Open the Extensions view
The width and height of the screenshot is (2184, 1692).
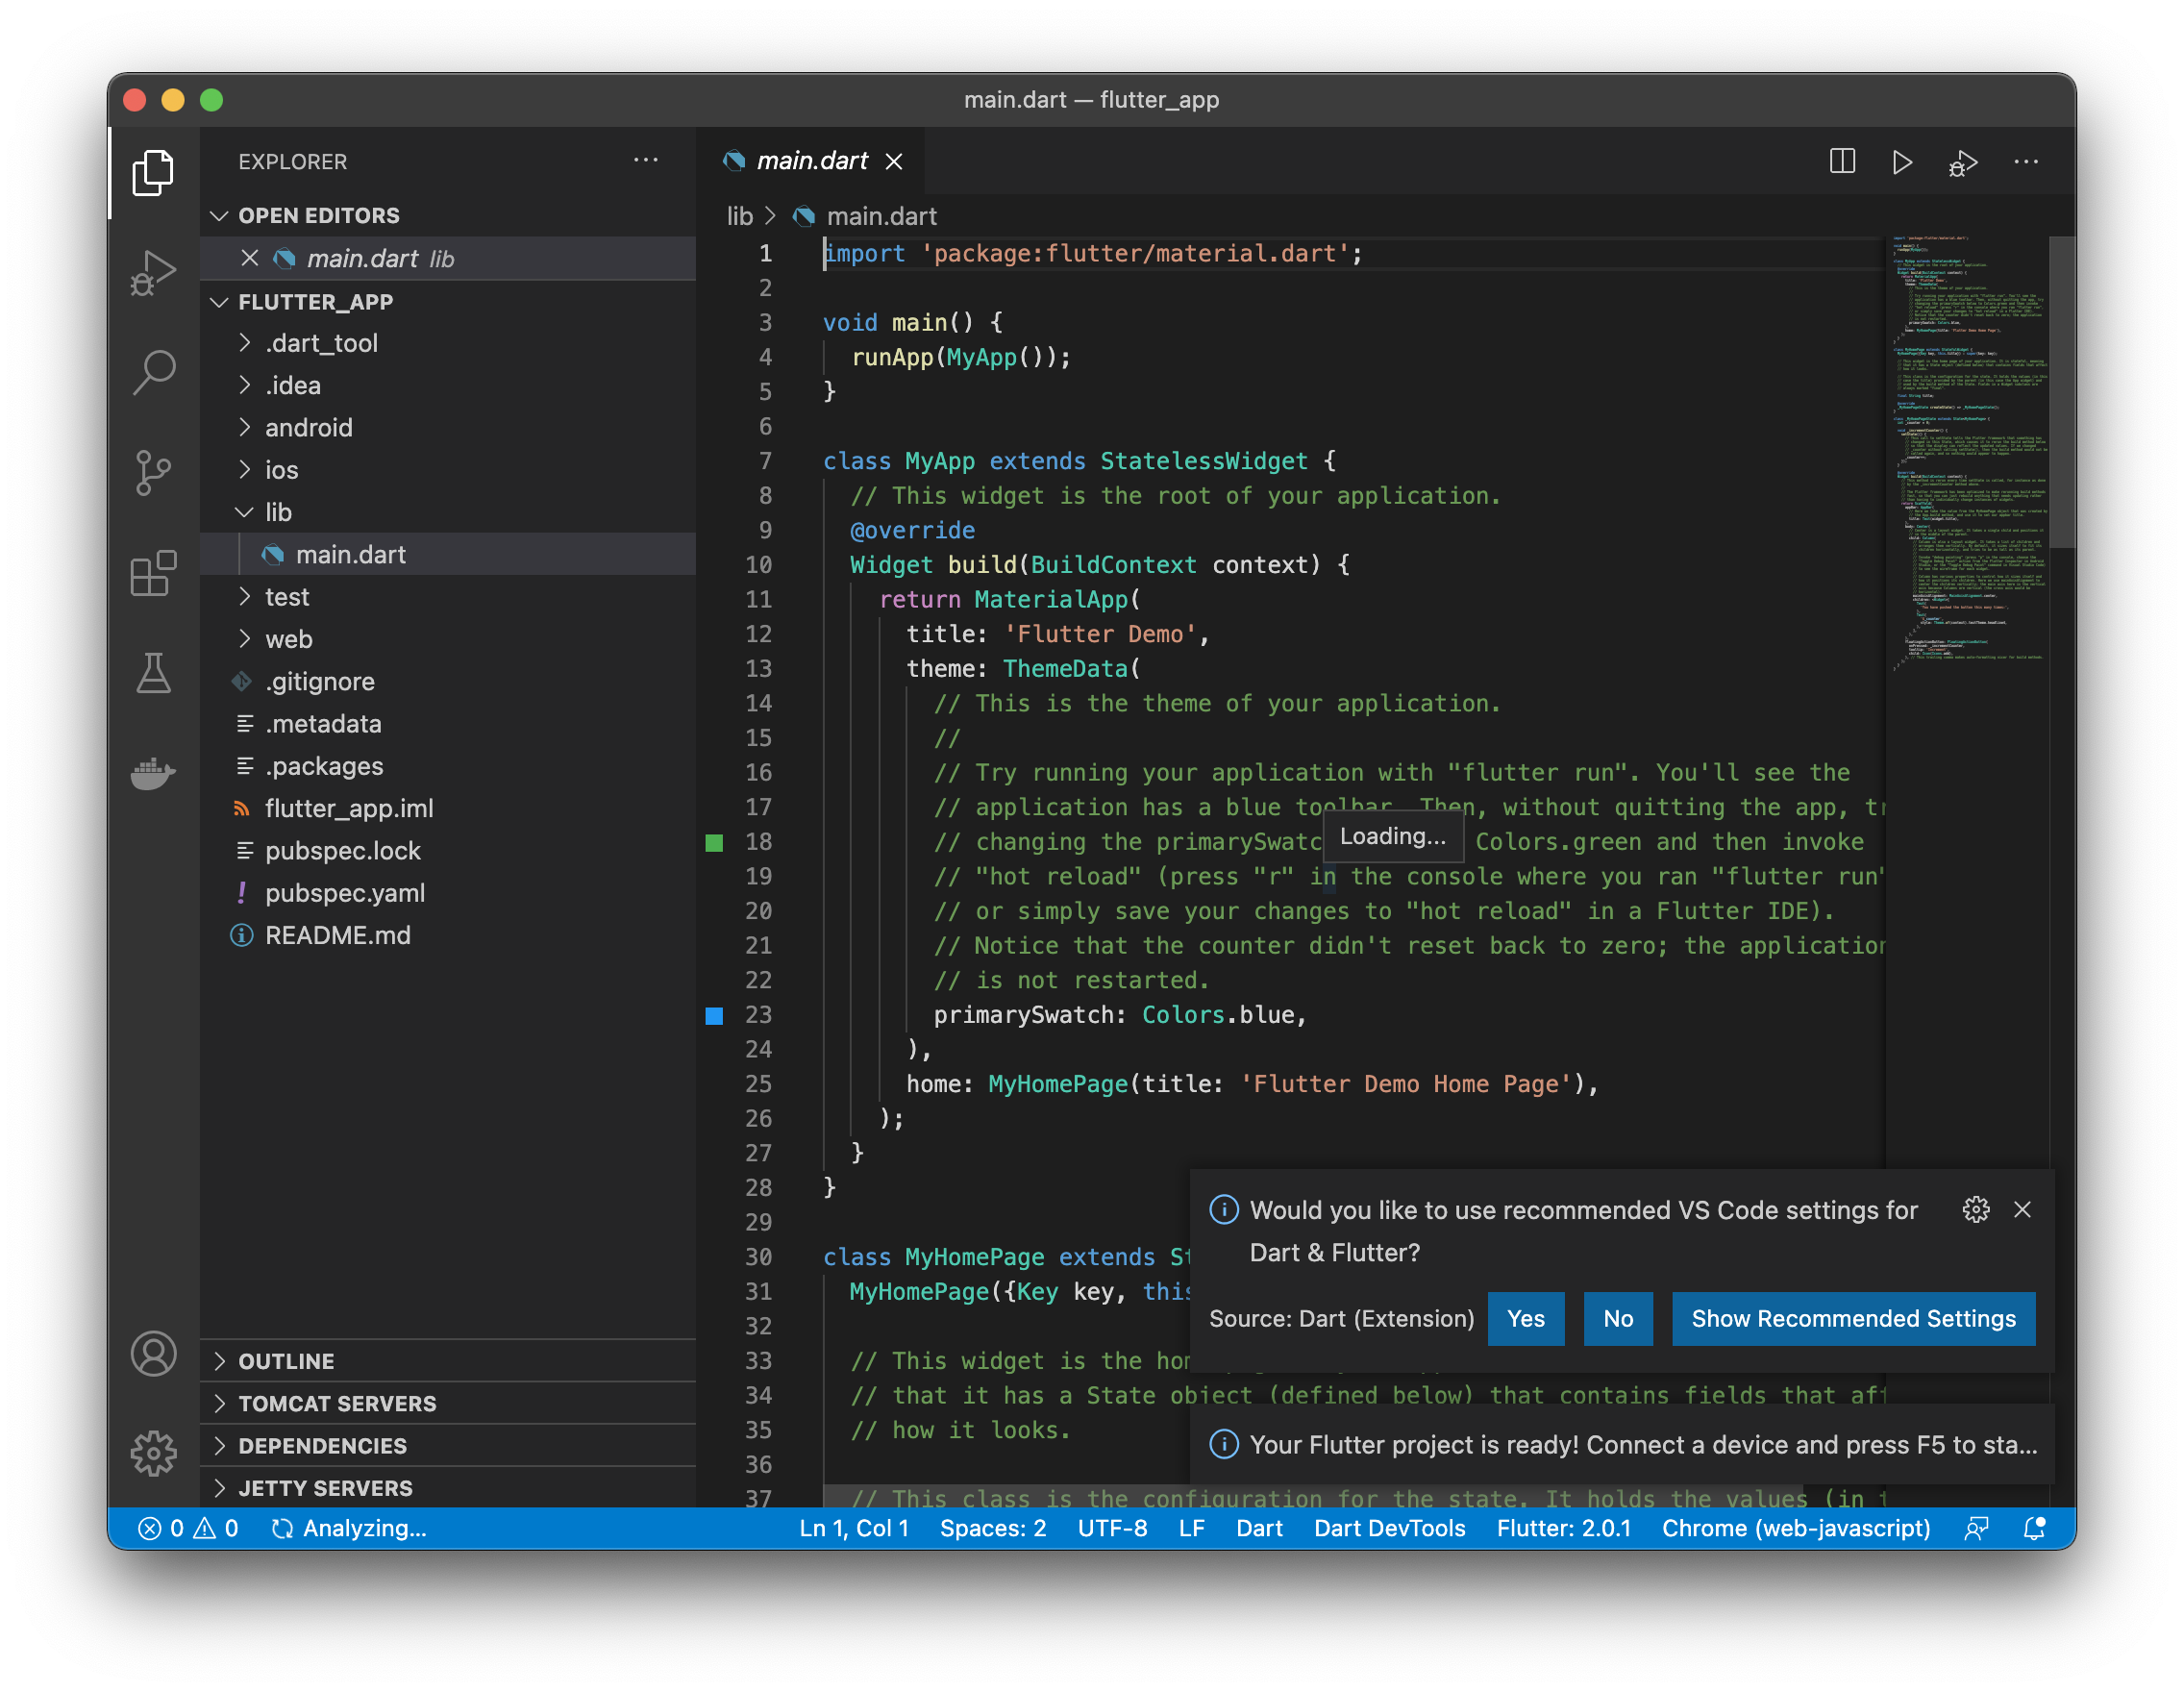coord(153,573)
